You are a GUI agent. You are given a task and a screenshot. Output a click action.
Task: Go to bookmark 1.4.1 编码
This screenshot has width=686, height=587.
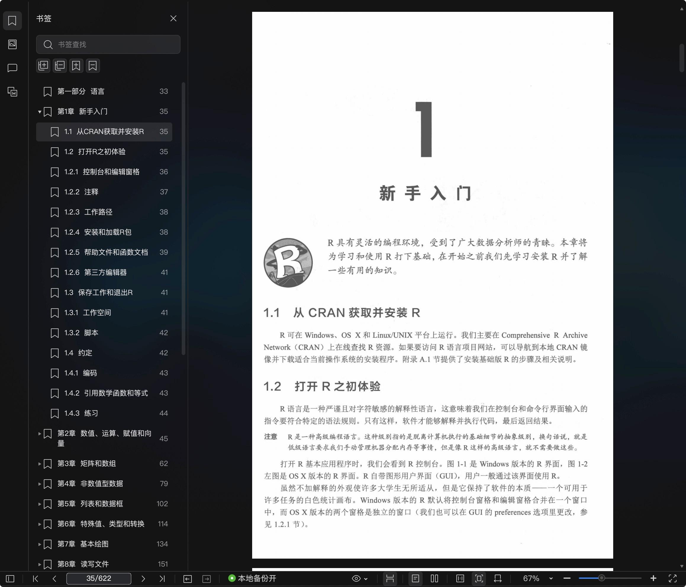[104, 373]
